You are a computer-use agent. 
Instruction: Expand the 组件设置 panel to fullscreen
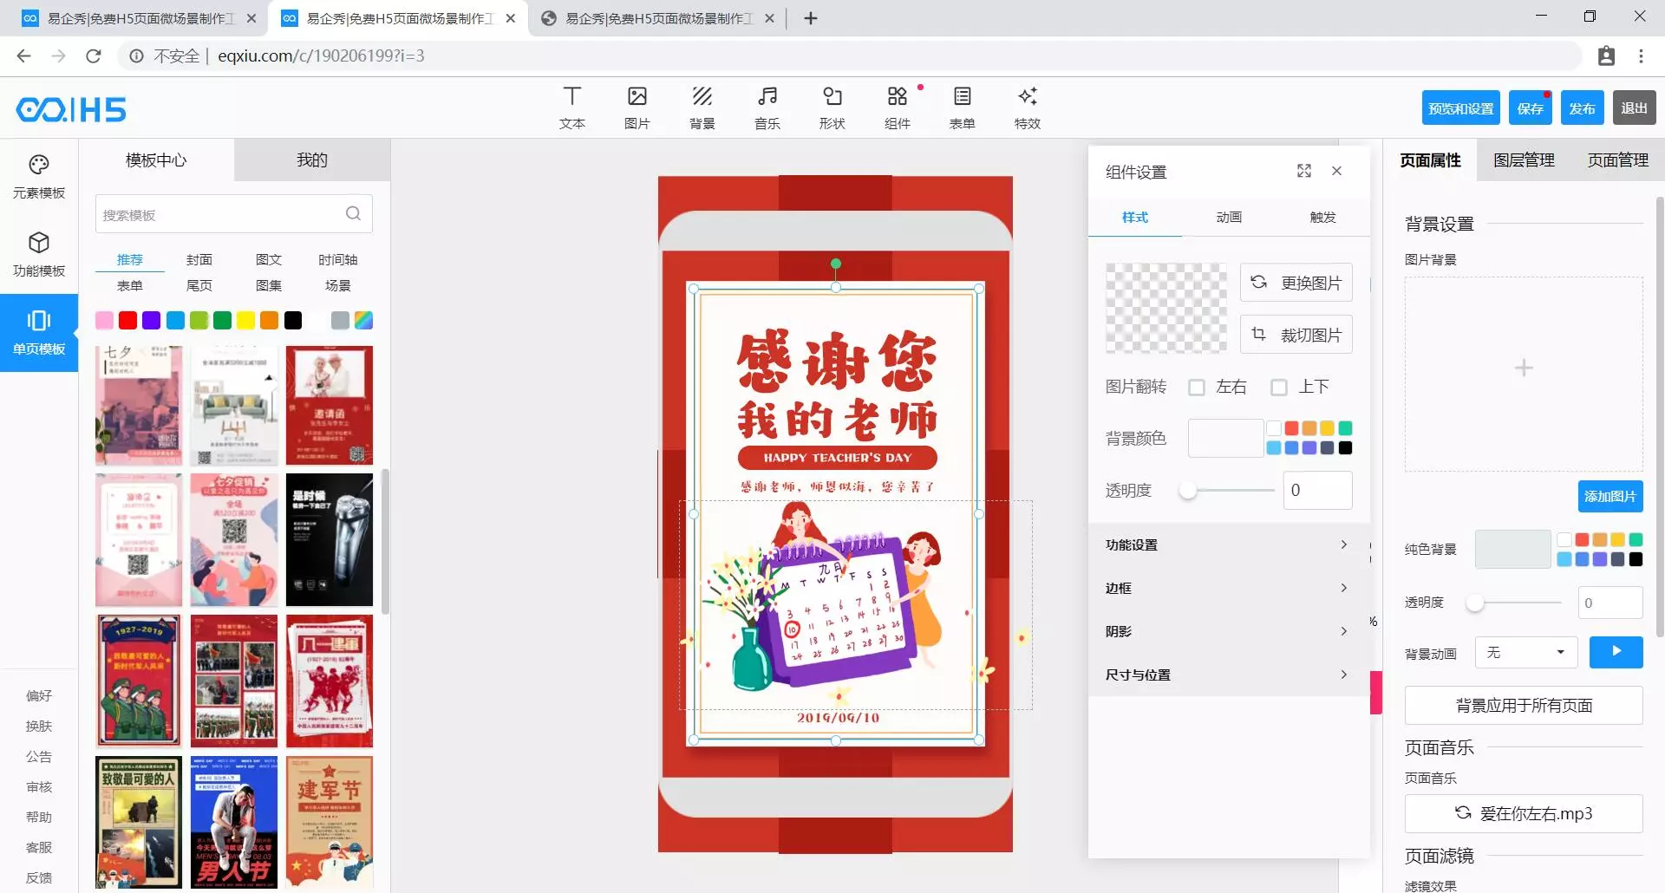coord(1304,171)
